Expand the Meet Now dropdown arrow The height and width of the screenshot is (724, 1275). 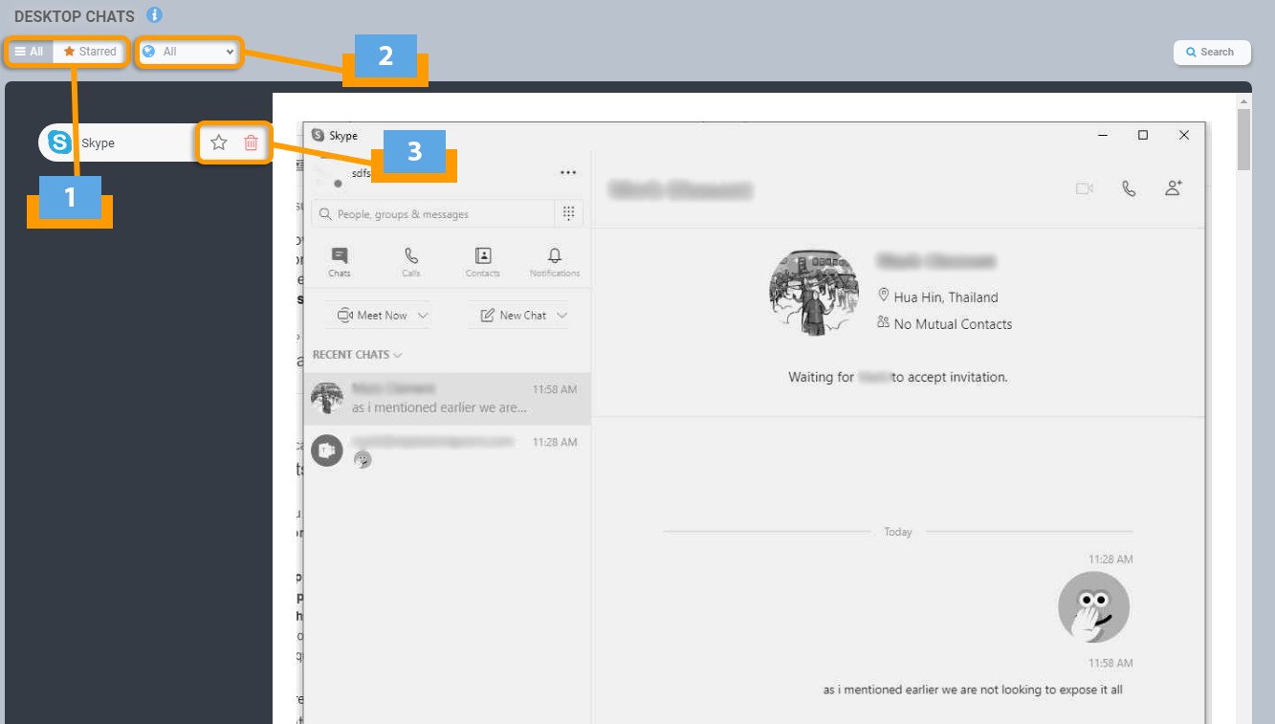(423, 316)
